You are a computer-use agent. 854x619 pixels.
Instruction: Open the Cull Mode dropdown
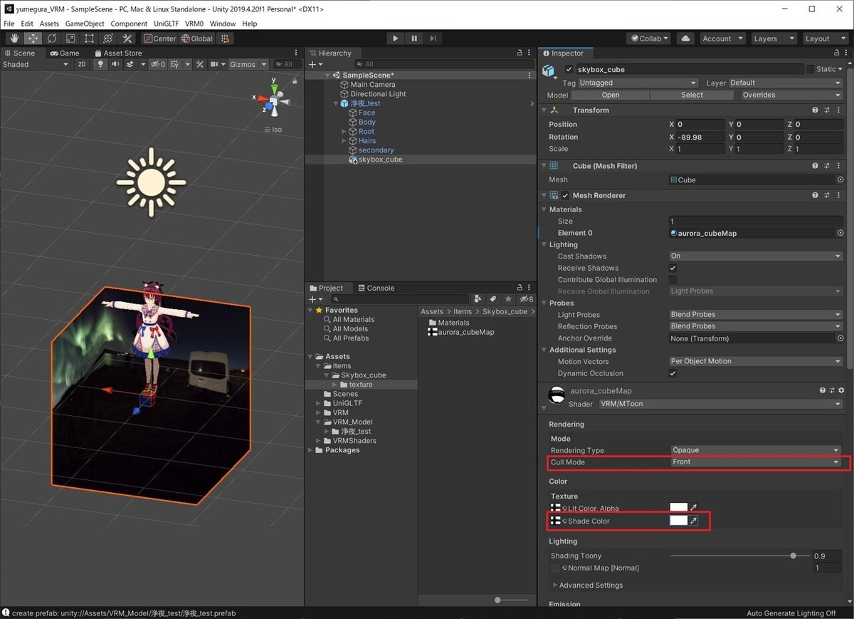coord(756,462)
